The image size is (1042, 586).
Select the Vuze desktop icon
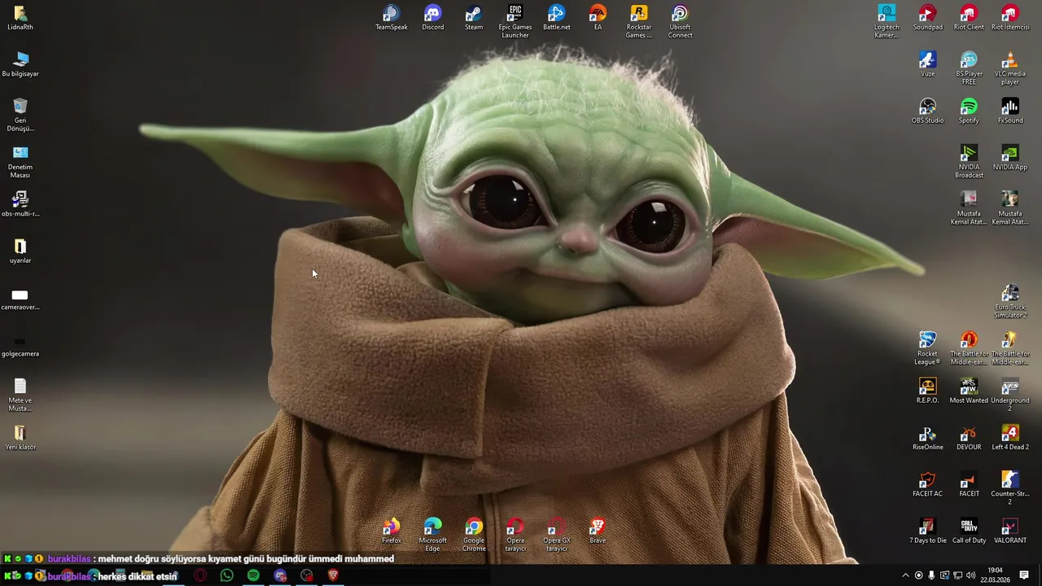coord(928,64)
